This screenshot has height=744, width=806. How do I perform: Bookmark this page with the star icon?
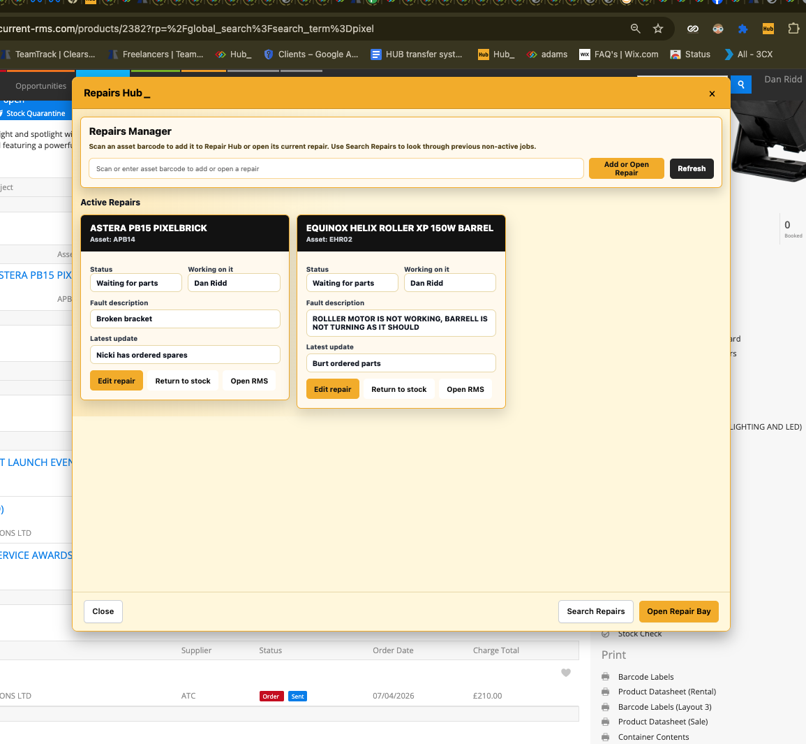pyautogui.click(x=658, y=29)
